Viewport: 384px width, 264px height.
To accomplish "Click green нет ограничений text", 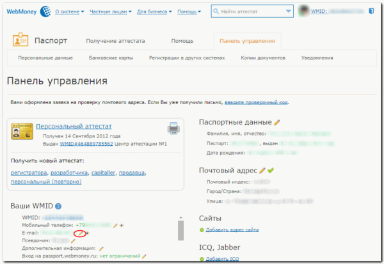I will pyautogui.click(x=120, y=256).
